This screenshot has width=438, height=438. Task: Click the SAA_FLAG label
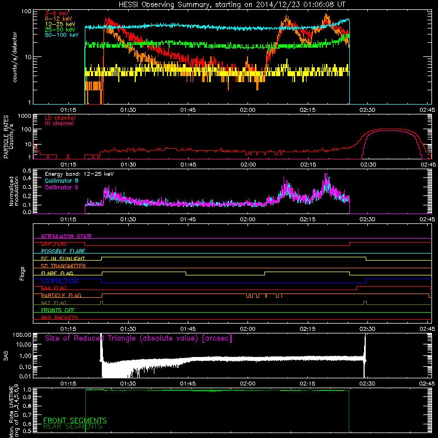(x=54, y=288)
